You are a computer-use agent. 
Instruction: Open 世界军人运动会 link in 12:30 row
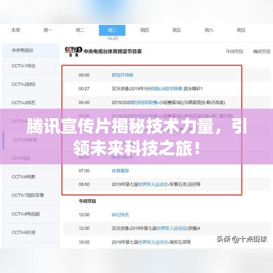(x=172, y=228)
